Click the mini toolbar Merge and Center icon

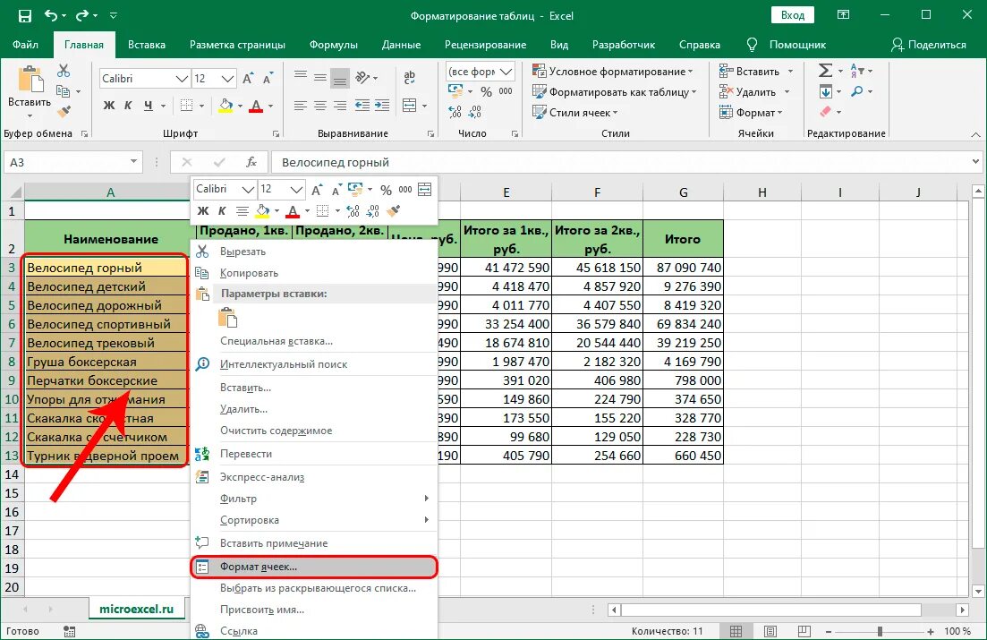click(425, 189)
